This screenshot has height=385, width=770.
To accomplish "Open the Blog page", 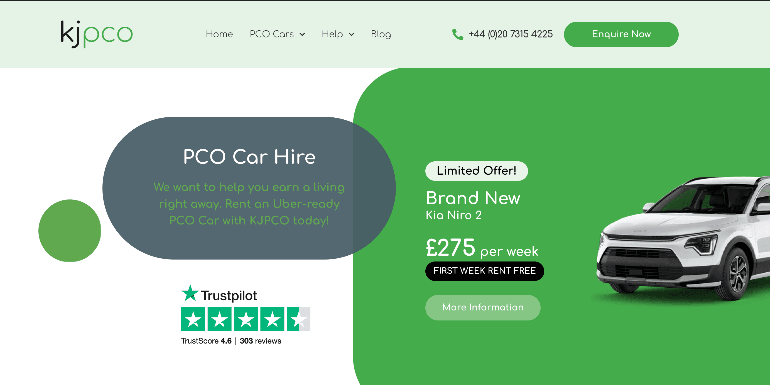I will click(x=381, y=34).
